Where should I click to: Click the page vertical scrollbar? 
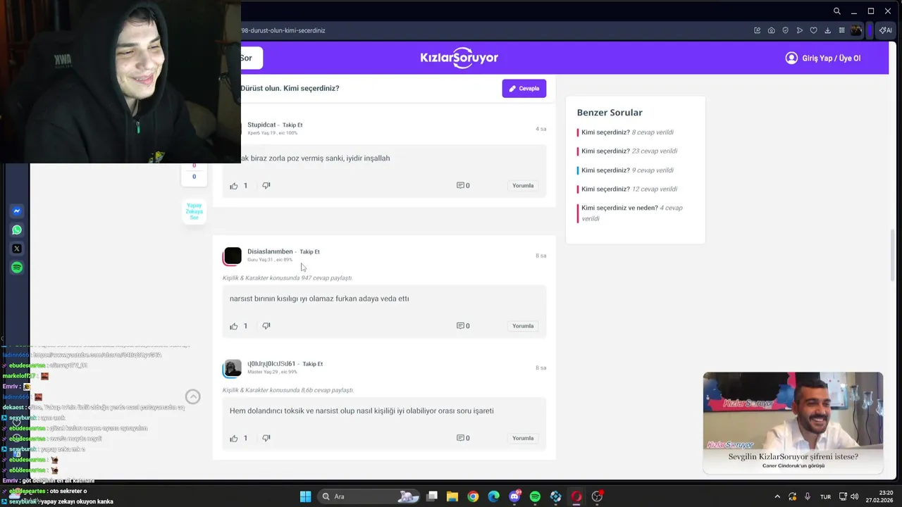893,255
